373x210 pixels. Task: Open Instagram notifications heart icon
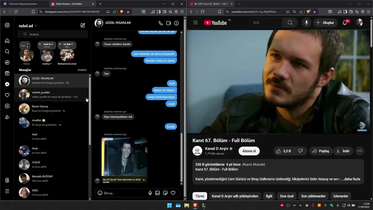[7, 95]
